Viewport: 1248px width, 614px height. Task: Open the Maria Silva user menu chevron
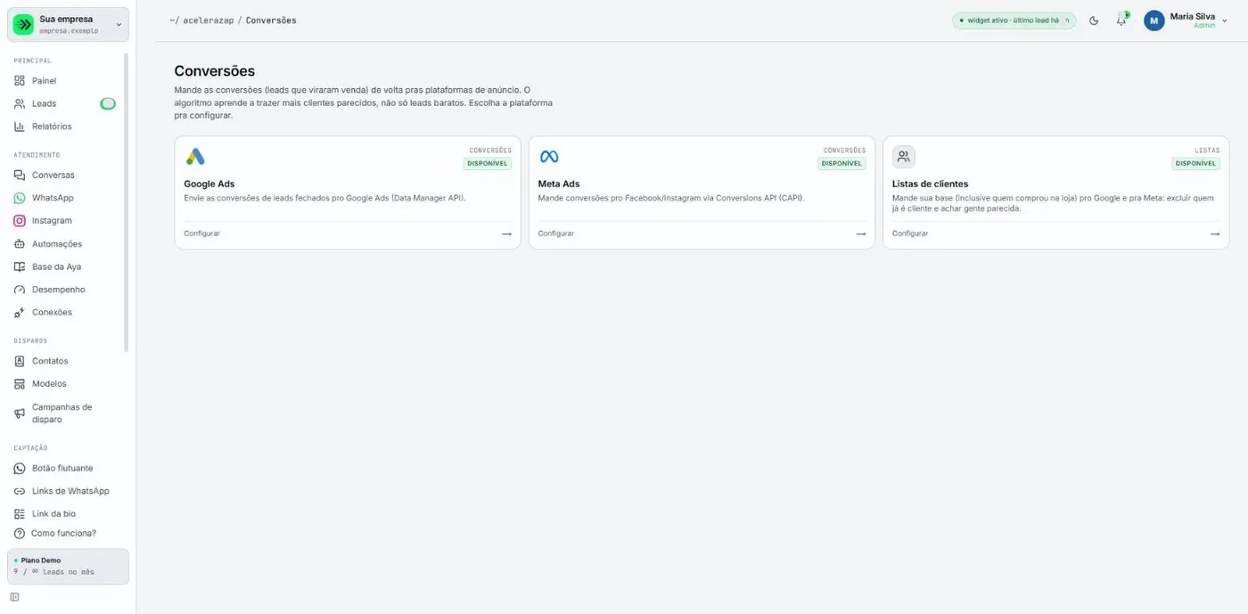coord(1225,20)
